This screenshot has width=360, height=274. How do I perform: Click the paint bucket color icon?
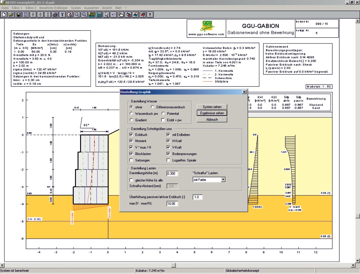tap(128, 14)
